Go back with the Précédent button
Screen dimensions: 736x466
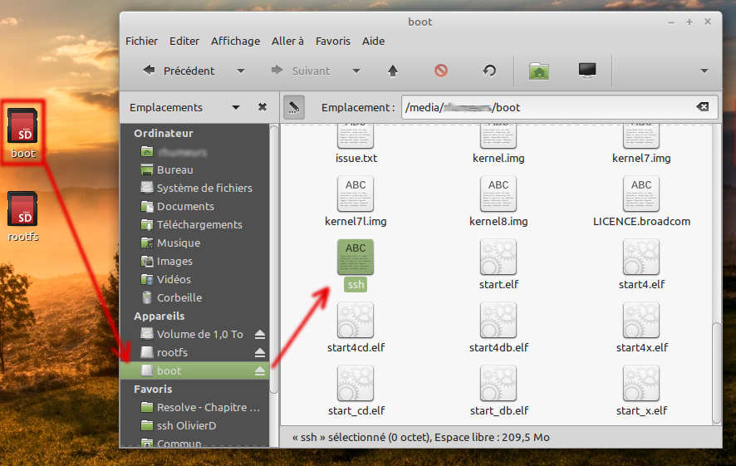(179, 71)
